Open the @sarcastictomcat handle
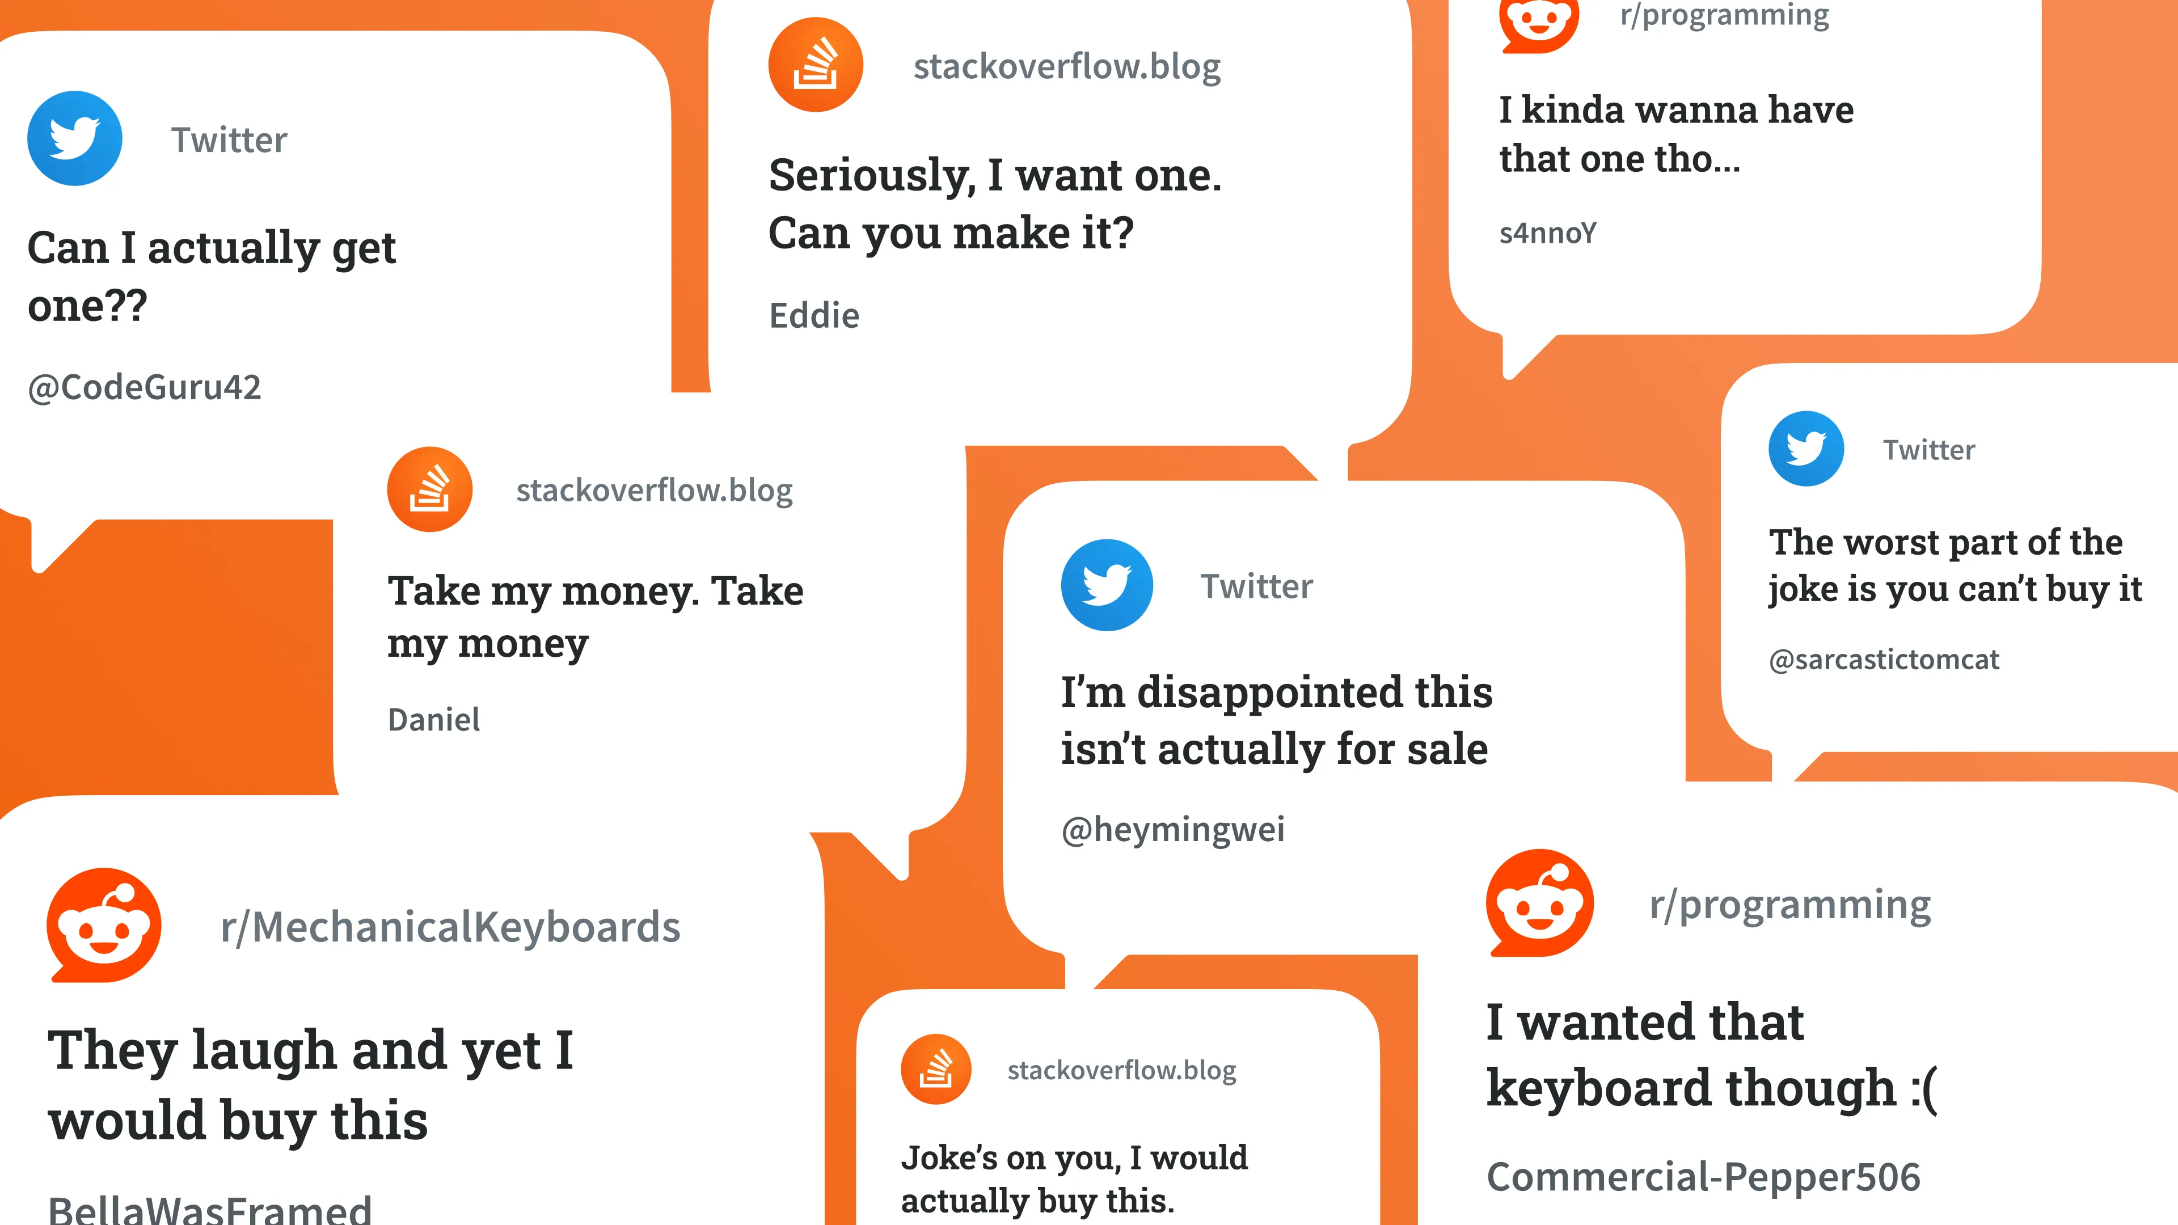 click(x=1884, y=660)
